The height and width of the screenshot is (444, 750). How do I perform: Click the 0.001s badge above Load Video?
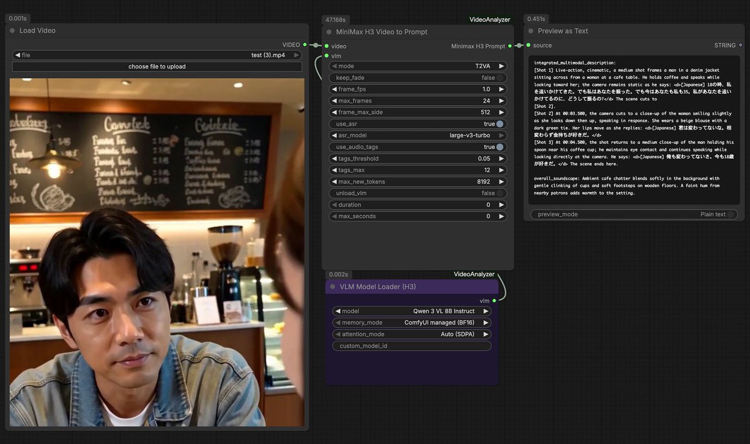click(18, 19)
